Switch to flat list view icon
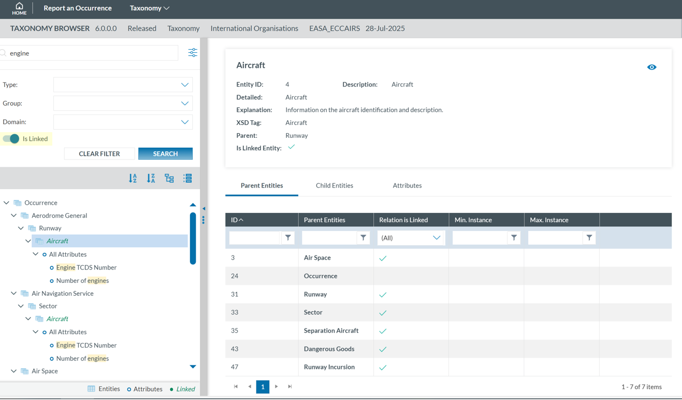 coord(187,178)
